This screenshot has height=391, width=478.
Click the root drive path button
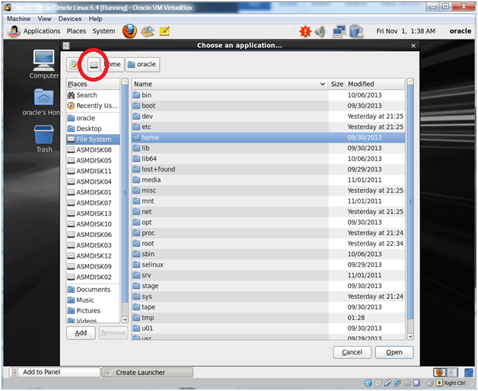click(x=94, y=65)
